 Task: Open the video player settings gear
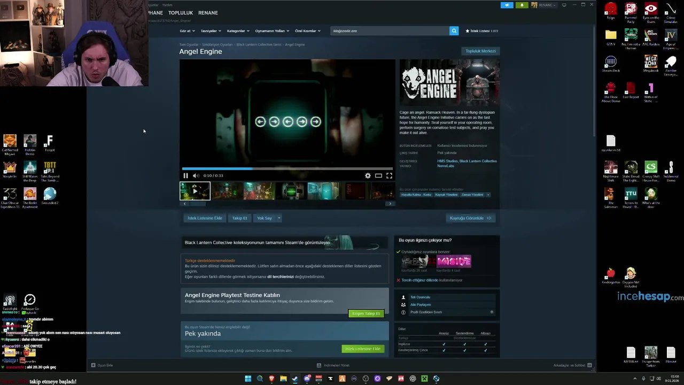click(368, 175)
